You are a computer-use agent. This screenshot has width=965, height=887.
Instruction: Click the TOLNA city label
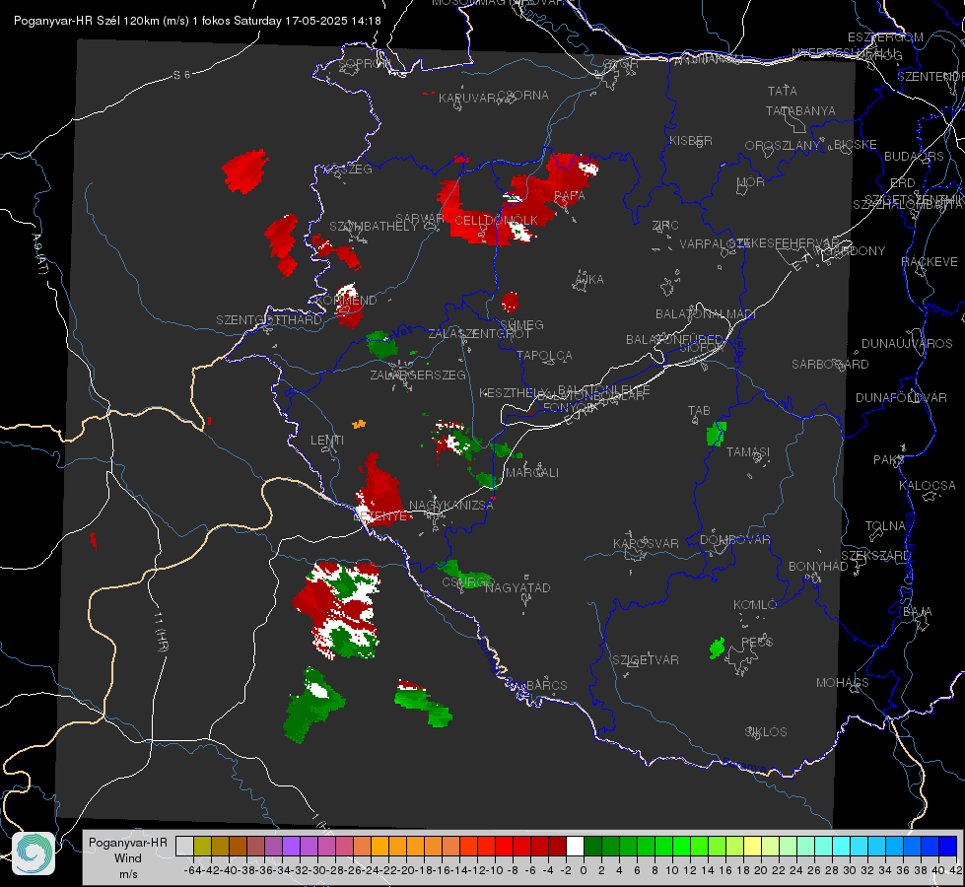[886, 526]
